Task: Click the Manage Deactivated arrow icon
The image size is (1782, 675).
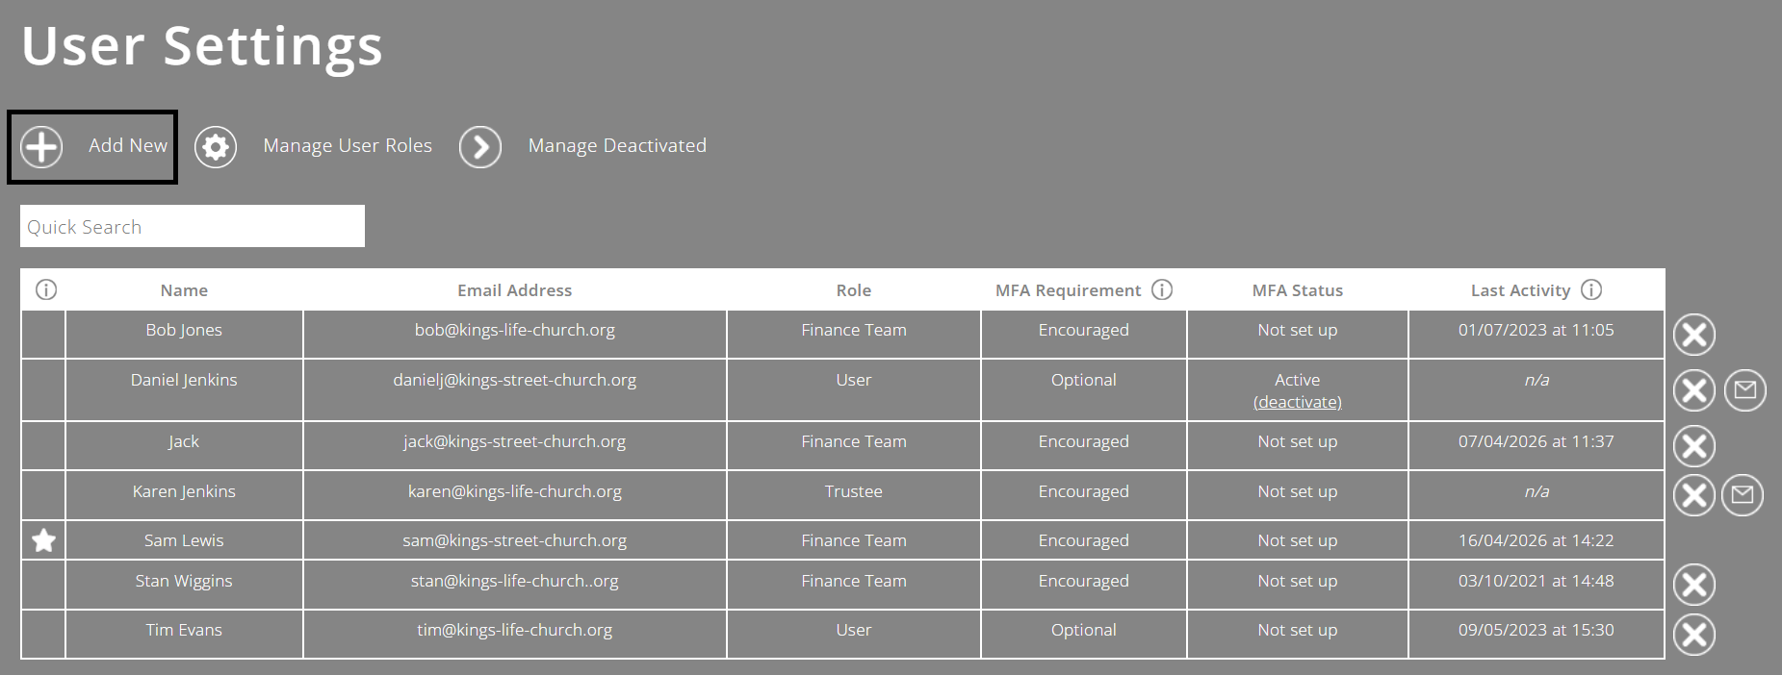Action: click(x=480, y=147)
